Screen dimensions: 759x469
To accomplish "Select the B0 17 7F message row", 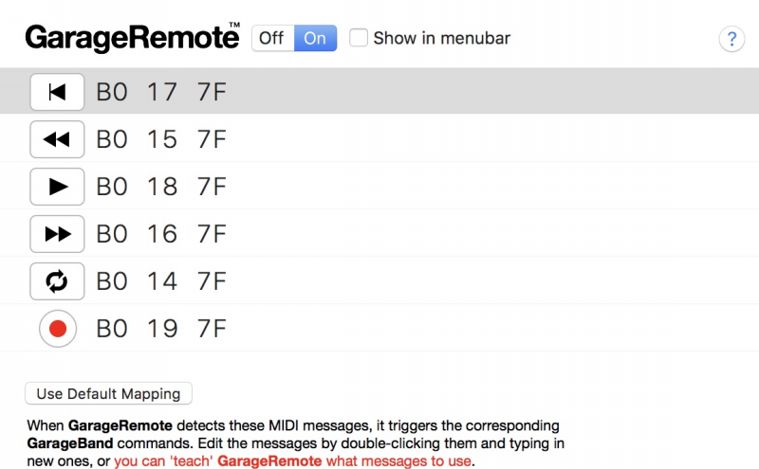I will tap(161, 92).
